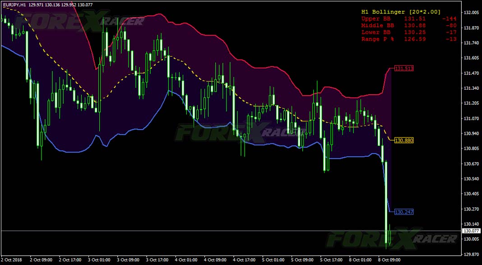
Task: Click the Range P % 126.59 row
Action: coord(409,39)
